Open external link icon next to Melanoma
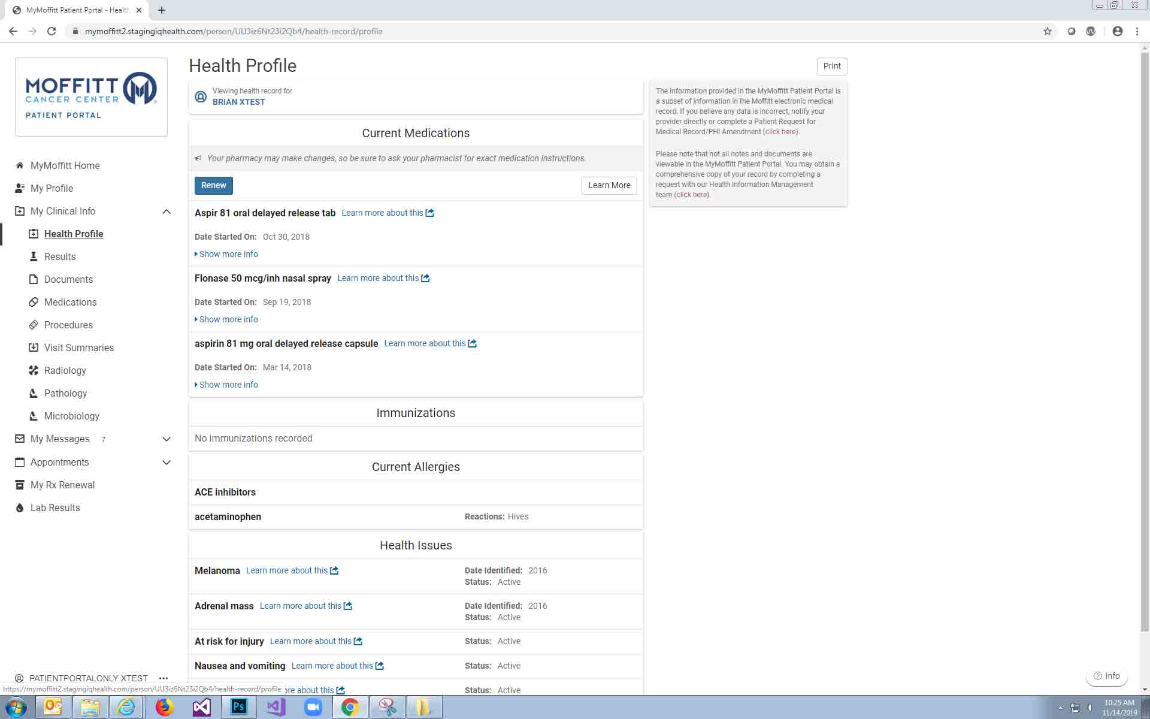Image resolution: width=1150 pixels, height=719 pixels. 334,570
